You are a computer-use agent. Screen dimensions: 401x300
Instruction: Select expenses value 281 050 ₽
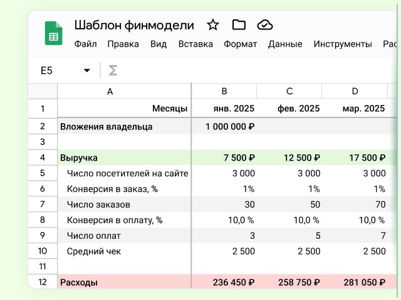355,282
